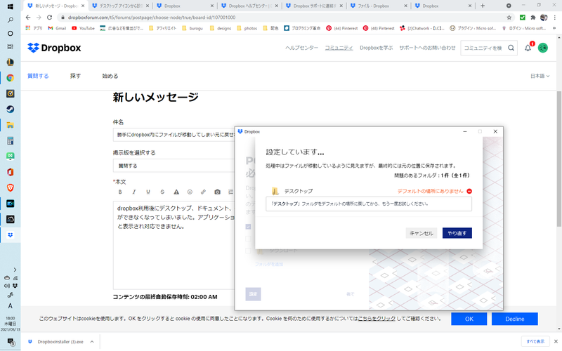562x351 pixels.
Task: Click the キャンセル button in dialog
Action: coord(421,233)
